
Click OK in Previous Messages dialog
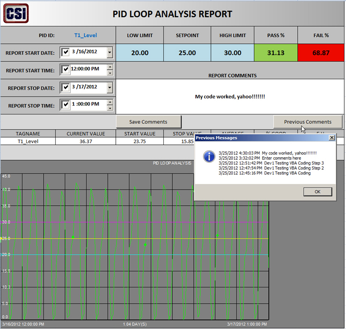pyautogui.click(x=317, y=191)
